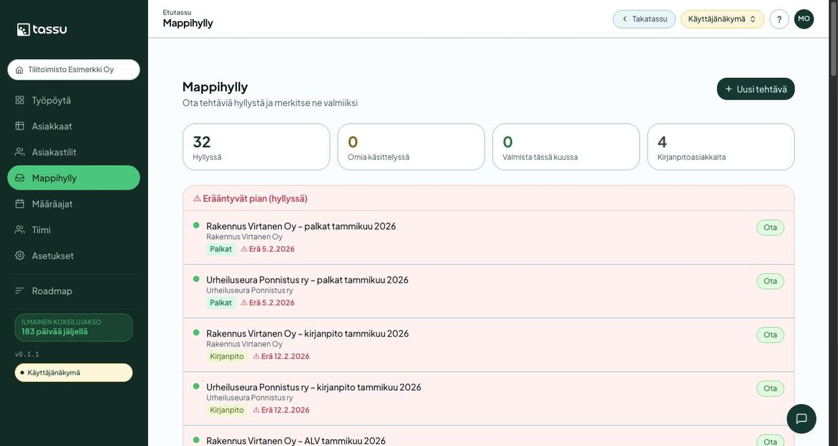Click the Etutassu breadcrumb text
Viewport: 838px width, 446px height.
177,12
